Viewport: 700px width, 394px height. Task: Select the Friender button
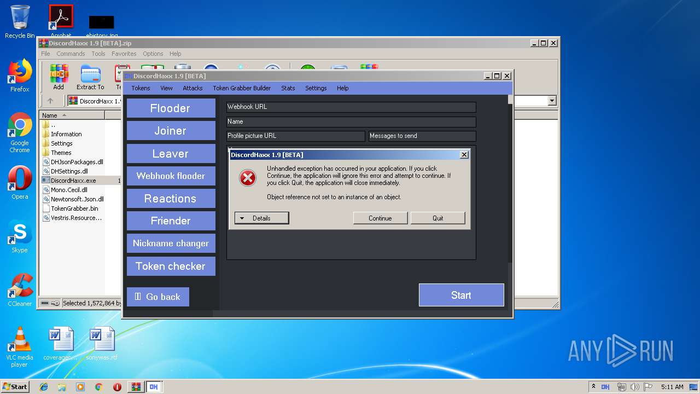(x=171, y=221)
